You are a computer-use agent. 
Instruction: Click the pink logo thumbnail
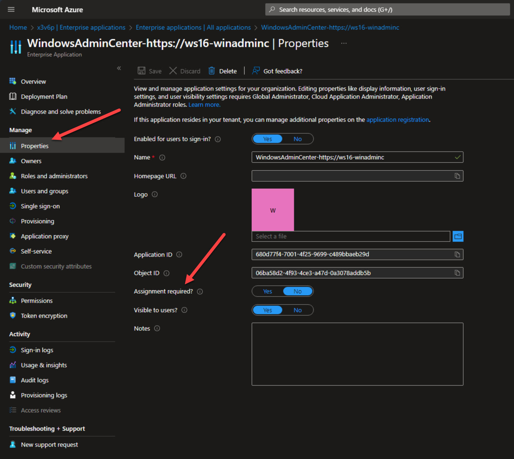coord(273,209)
